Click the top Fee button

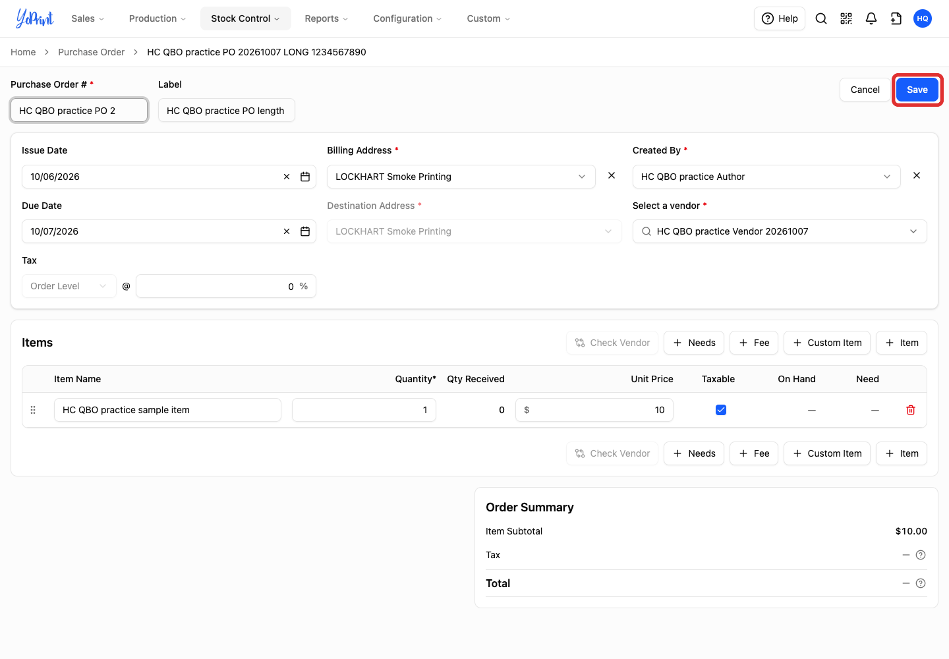754,343
